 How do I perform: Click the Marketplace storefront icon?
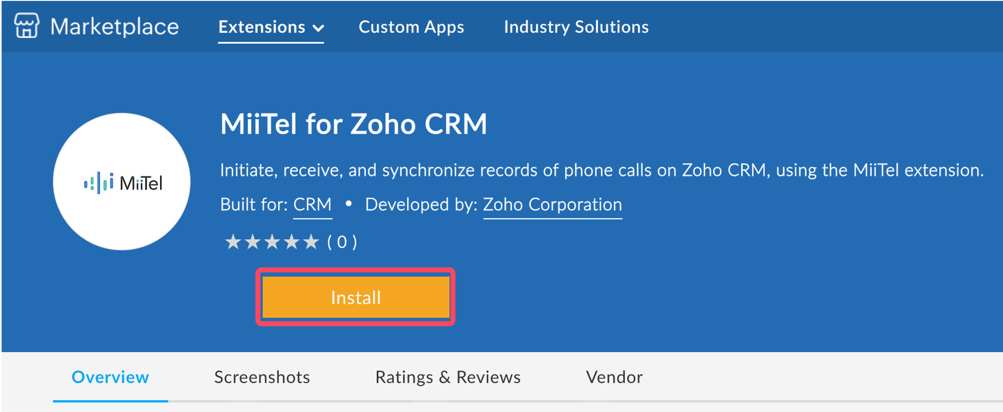26,26
